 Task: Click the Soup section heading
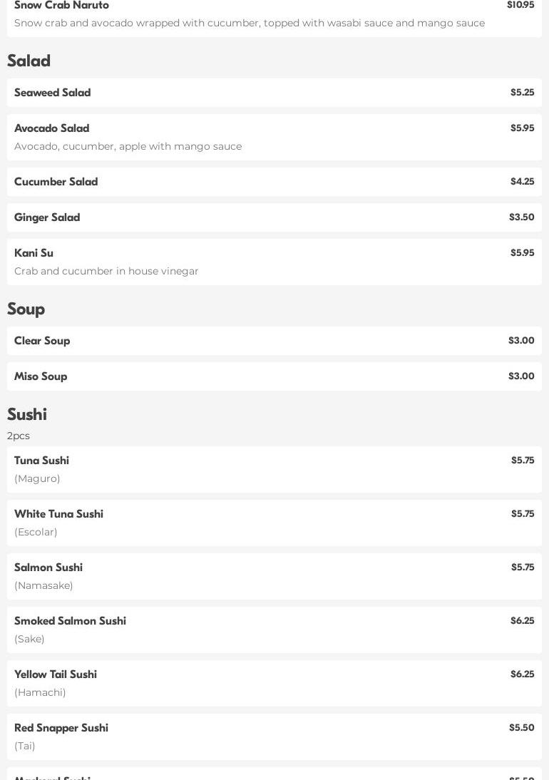pos(26,309)
